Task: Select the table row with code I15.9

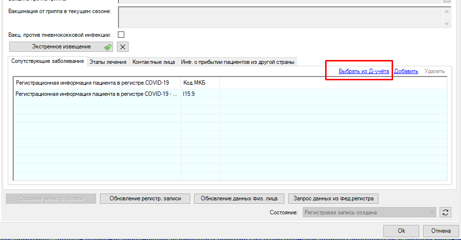Action: tap(97, 94)
